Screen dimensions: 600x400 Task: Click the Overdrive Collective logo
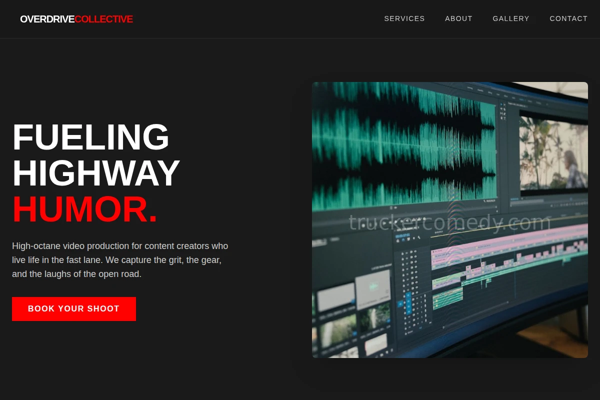point(76,19)
